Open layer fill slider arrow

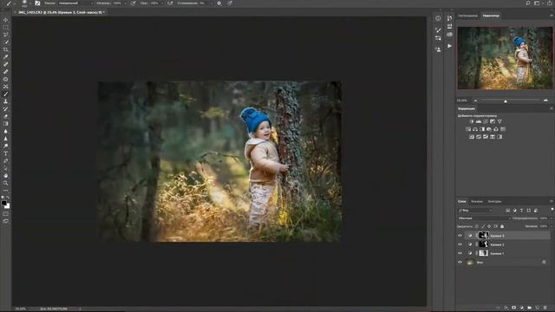click(x=552, y=226)
